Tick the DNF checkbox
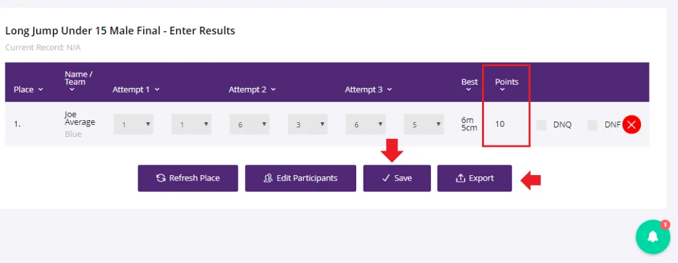This screenshot has height=263, width=678. 593,125
